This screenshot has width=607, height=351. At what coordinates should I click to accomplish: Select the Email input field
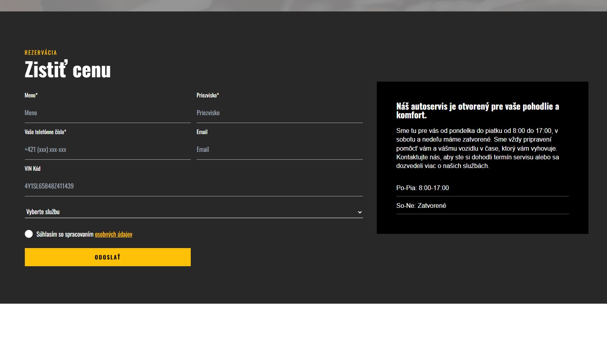pyautogui.click(x=279, y=149)
